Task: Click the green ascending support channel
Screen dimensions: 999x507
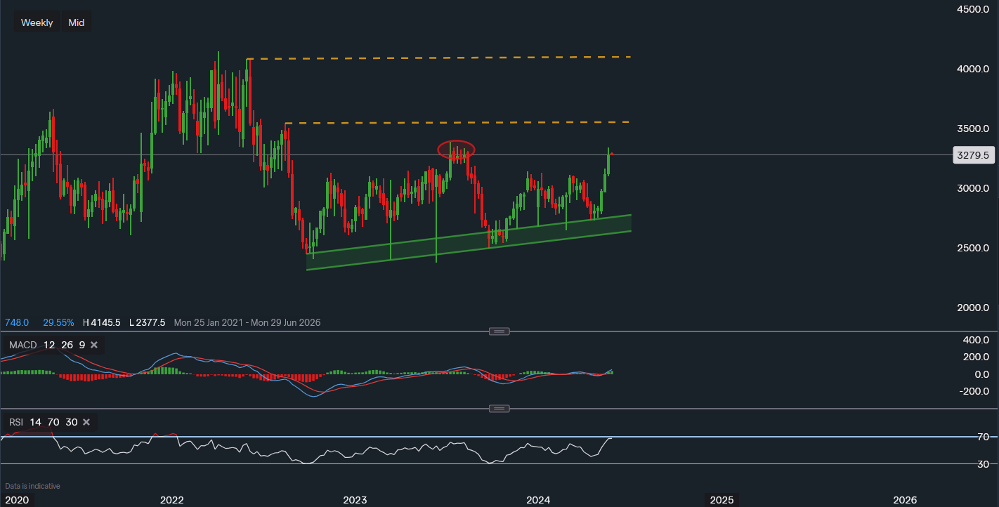Action: click(x=464, y=242)
